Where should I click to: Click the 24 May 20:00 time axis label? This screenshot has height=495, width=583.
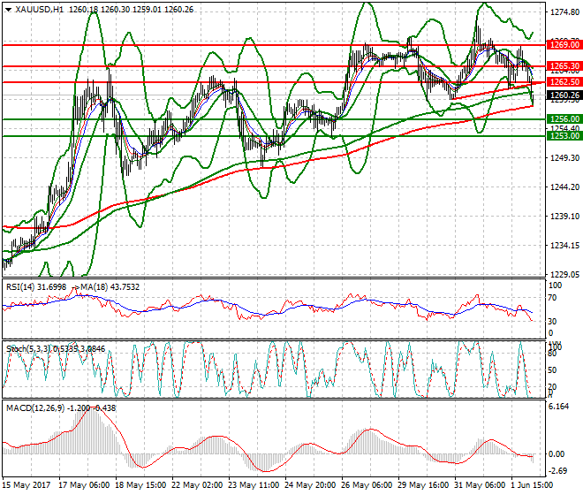tap(310, 485)
